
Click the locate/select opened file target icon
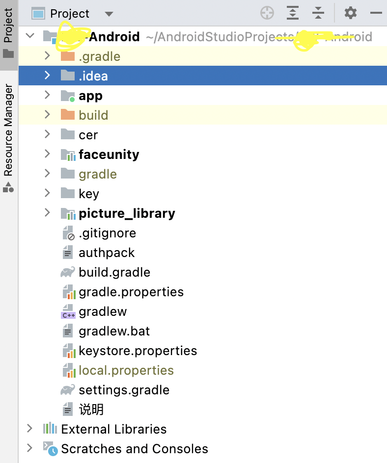(x=267, y=13)
